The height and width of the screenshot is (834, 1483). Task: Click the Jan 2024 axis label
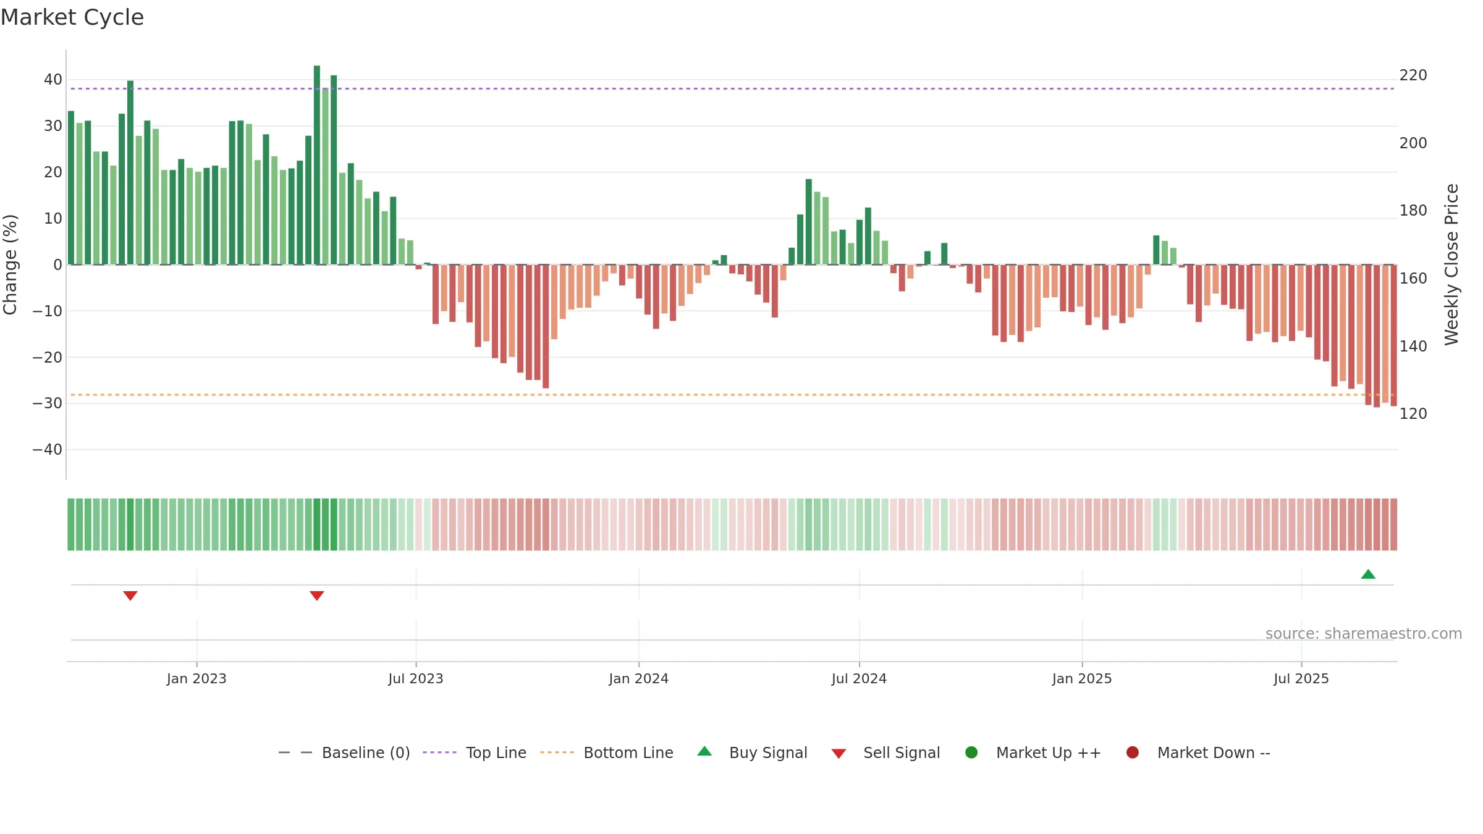pos(639,679)
